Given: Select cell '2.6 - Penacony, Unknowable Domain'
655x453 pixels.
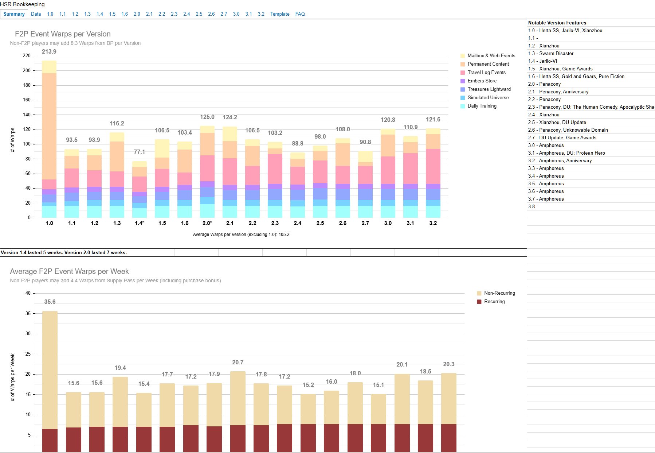Looking at the screenshot, I should pyautogui.click(x=591, y=130).
